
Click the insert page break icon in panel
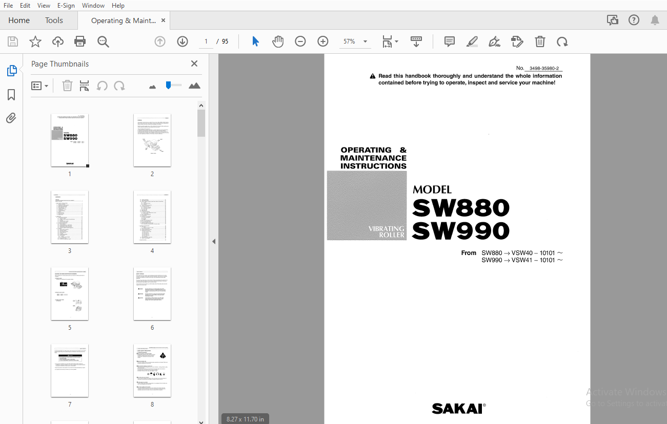click(x=85, y=86)
